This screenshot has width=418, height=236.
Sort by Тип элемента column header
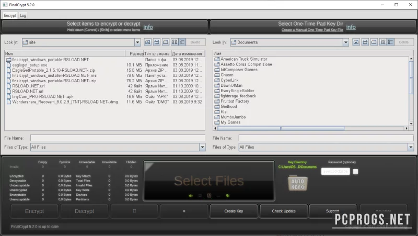[x=157, y=54]
